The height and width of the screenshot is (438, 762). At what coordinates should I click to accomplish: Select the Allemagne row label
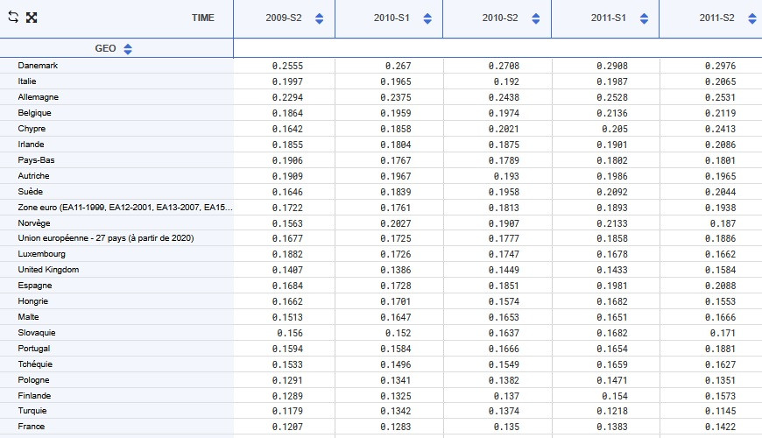click(x=39, y=96)
